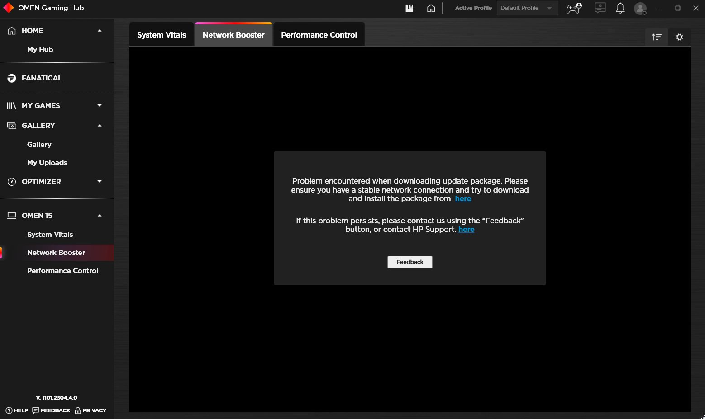705x419 pixels.
Task: Collapse the GALLERY section in the sidebar
Action: click(100, 125)
